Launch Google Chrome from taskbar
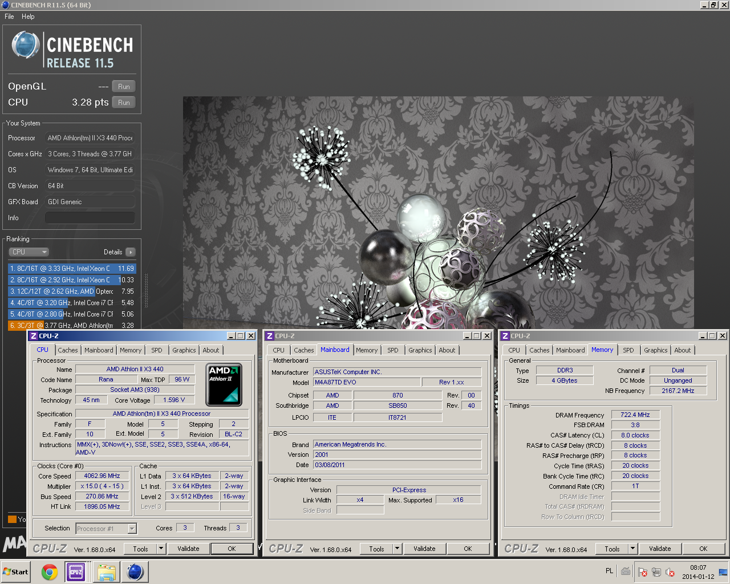 point(50,572)
